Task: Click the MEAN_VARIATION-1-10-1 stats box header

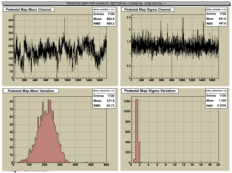Action: (104, 91)
